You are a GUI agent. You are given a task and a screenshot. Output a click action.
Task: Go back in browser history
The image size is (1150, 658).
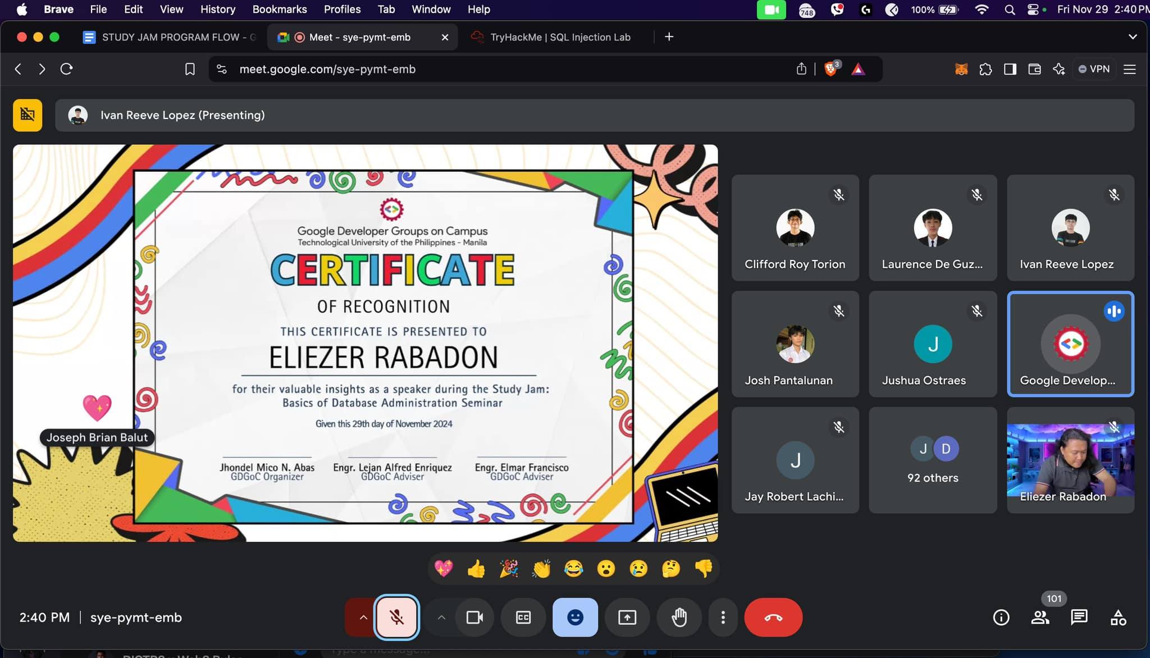click(x=19, y=69)
